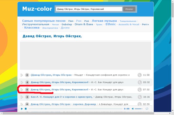Open the Muz-color home logo
174x115 pixels.
point(37,9)
